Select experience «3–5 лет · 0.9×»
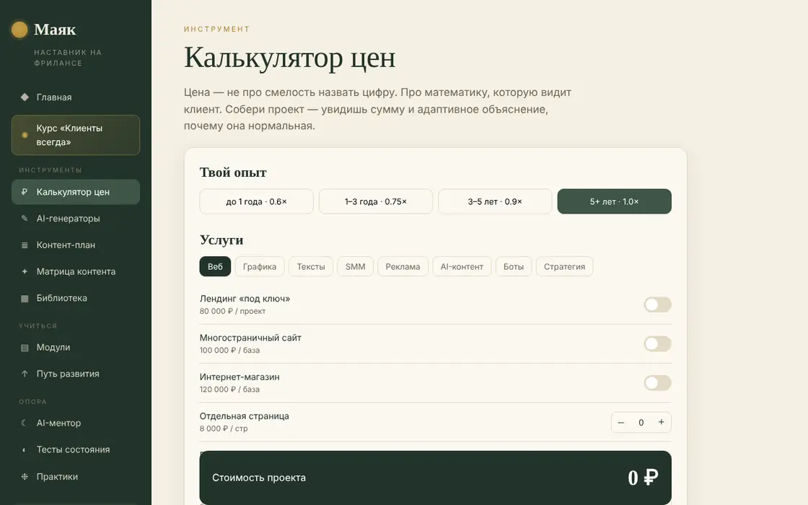This screenshot has height=505, width=808. click(495, 201)
